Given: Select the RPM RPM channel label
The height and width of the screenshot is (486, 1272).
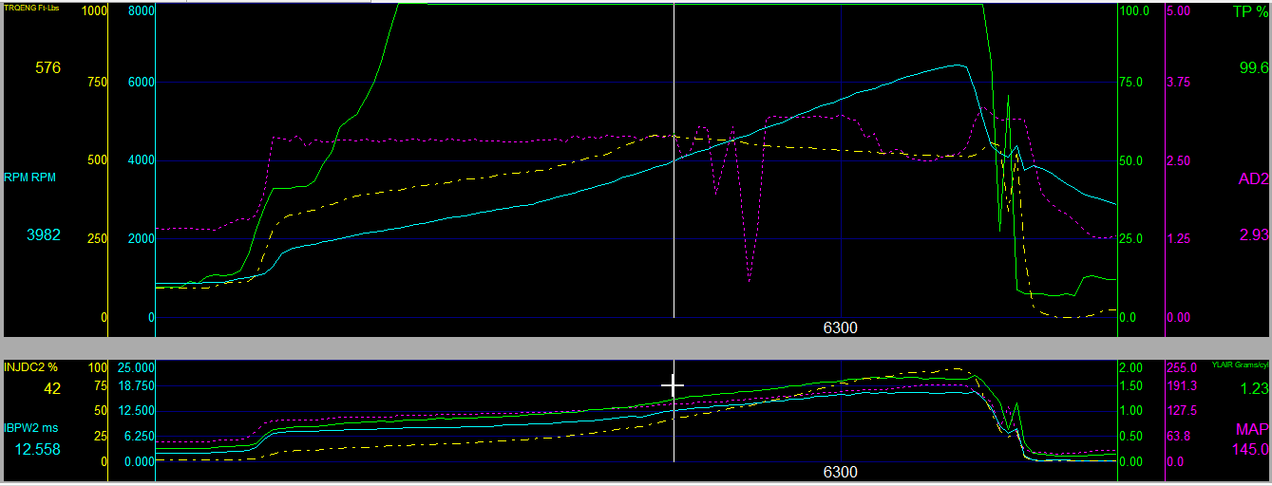Looking at the screenshot, I should coord(33,176).
